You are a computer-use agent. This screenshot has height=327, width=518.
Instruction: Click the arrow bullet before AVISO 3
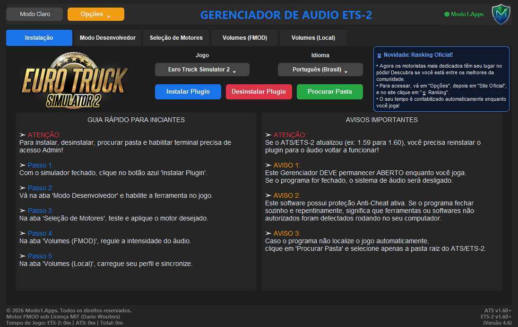[x=268, y=233]
